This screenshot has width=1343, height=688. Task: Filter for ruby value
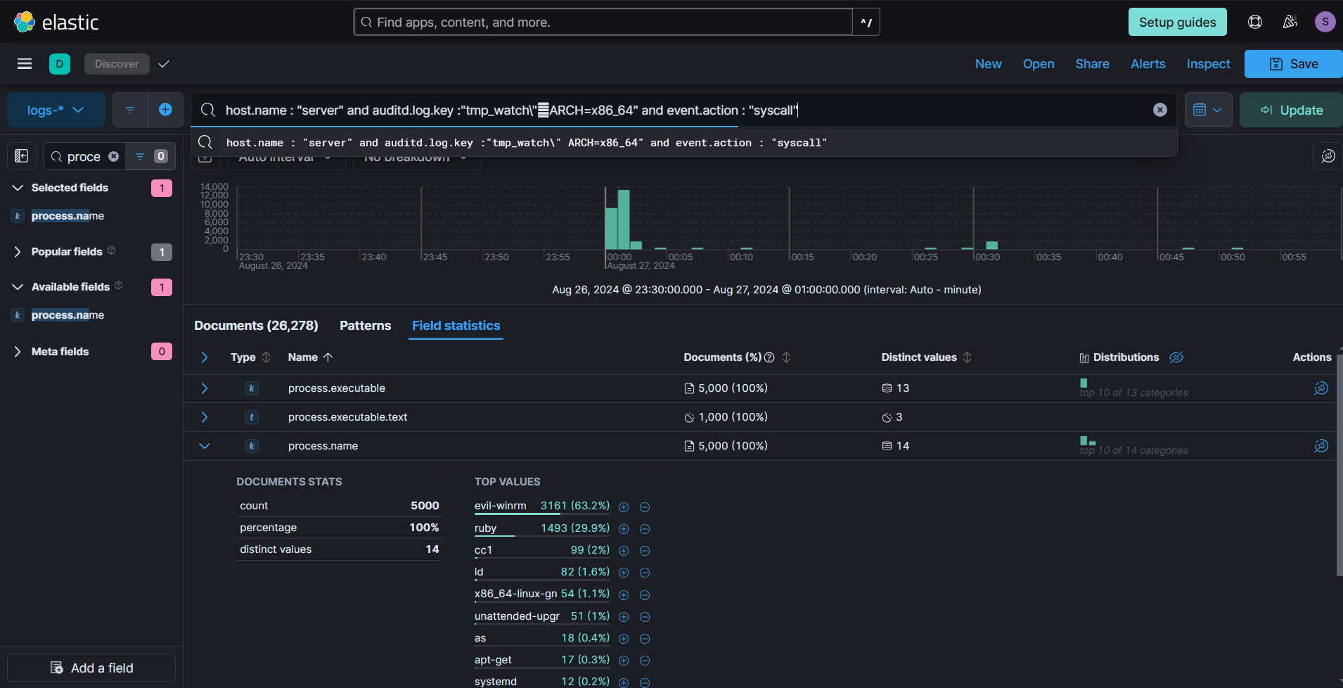pyautogui.click(x=624, y=529)
